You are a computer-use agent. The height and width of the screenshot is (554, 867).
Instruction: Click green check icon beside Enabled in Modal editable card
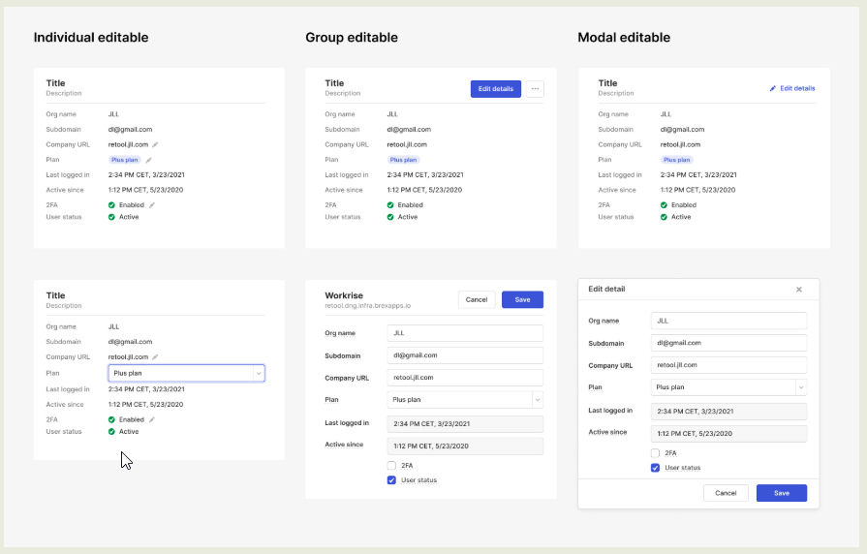(x=664, y=205)
